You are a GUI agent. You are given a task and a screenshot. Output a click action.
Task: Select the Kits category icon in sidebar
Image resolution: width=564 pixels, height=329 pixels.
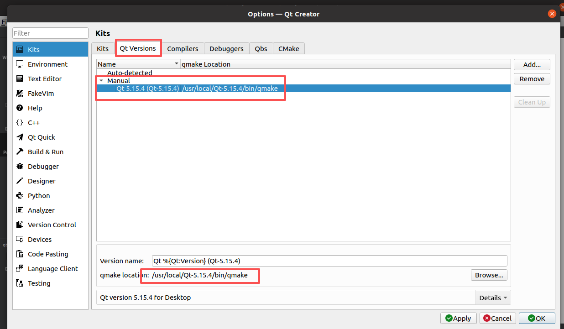coord(20,50)
